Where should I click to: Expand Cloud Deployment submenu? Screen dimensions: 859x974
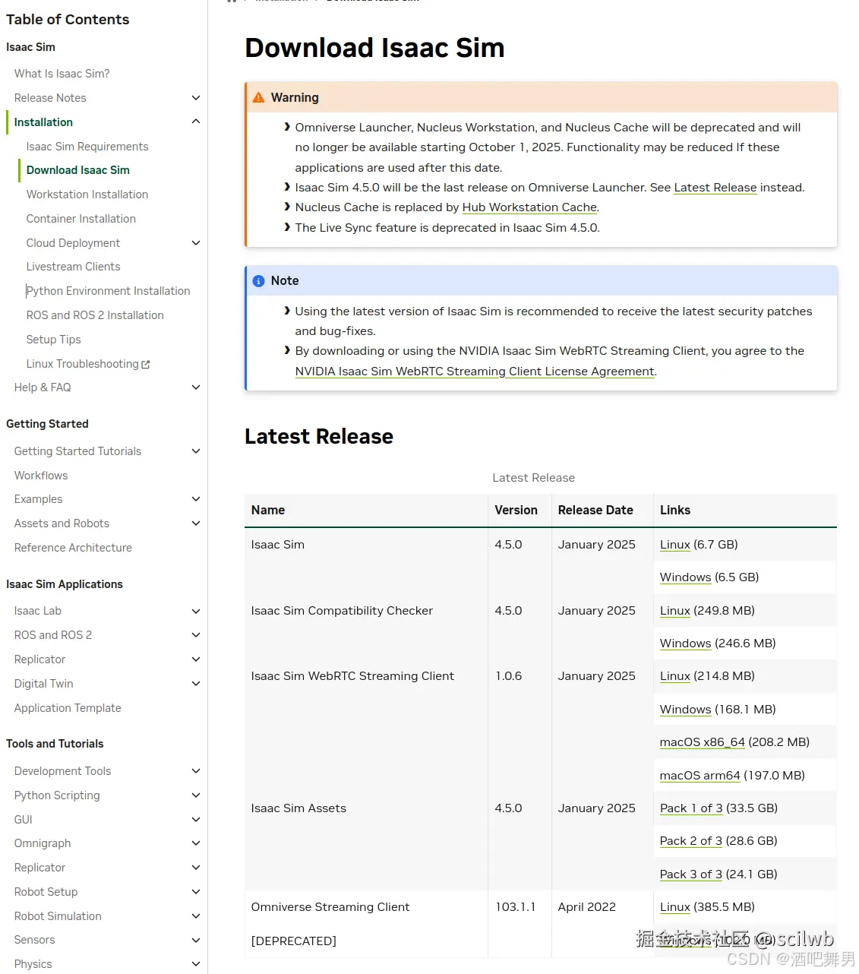click(196, 243)
